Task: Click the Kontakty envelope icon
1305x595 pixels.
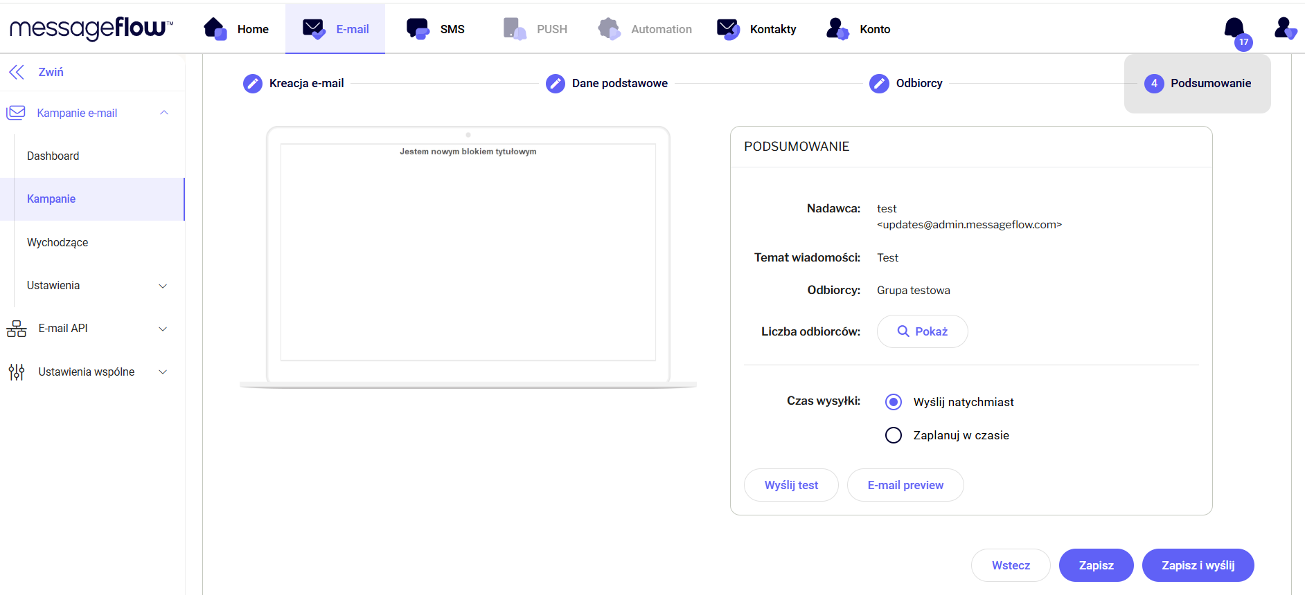Action: tap(728, 29)
